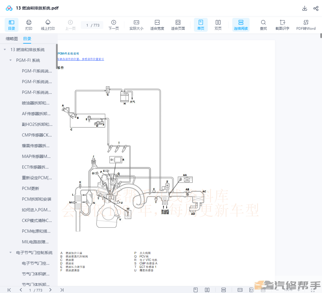Select 适合宽度 fit width
This screenshot has height=293, width=322.
[x=157, y=25]
